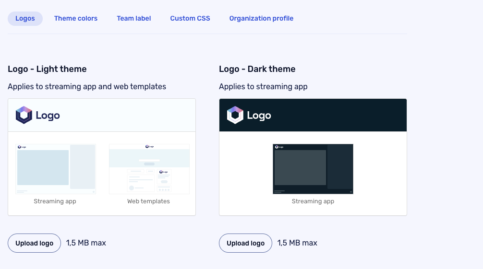
Task: Select the light Streaming app preview thumbnail
Action: [x=56, y=169]
